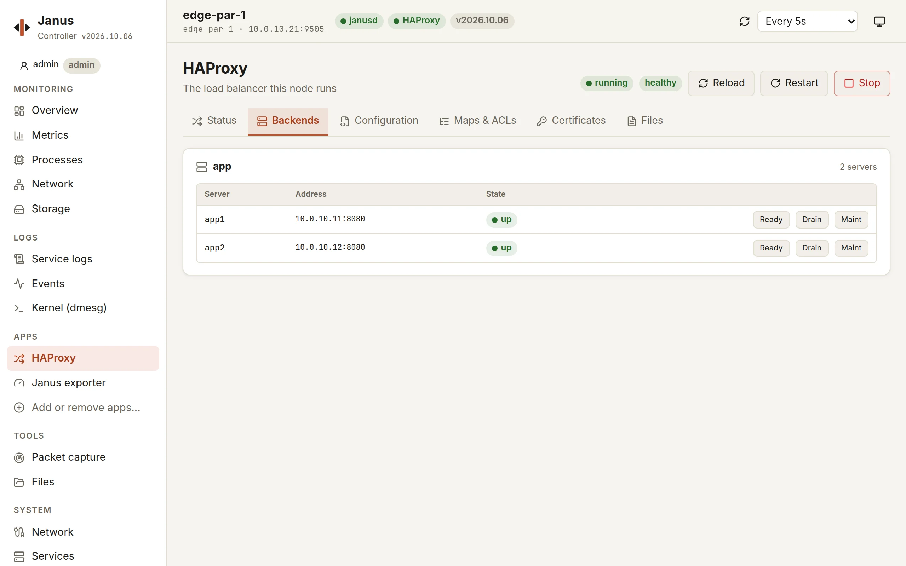Reload the HAProxy service

(721, 83)
